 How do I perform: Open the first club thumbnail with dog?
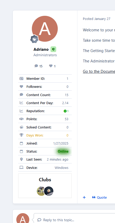point(40,191)
